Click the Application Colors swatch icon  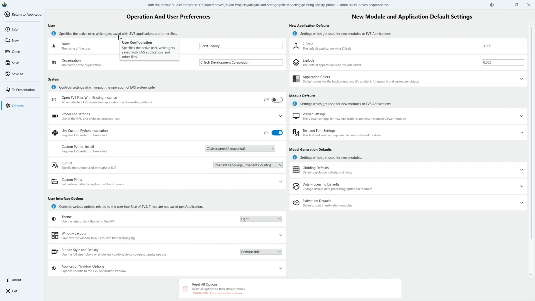pos(296,79)
